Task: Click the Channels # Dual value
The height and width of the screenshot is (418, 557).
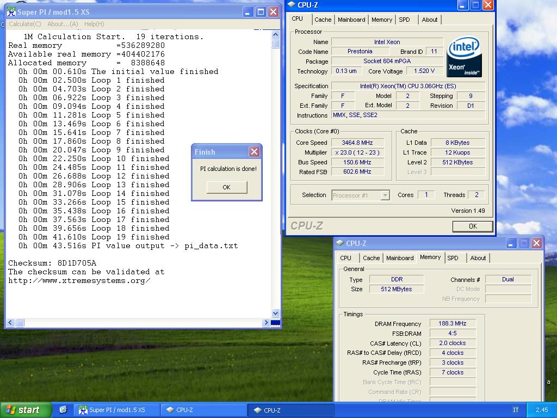Action: [509, 279]
